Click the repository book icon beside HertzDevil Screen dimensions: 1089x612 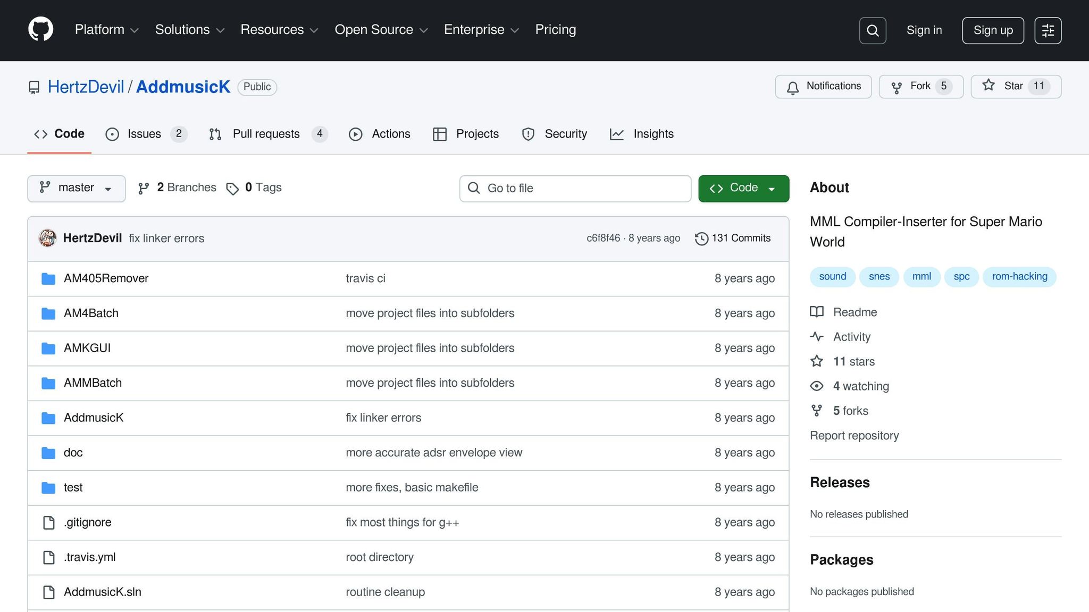(34, 87)
